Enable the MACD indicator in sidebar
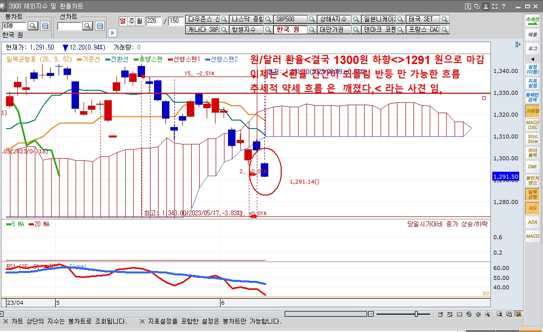 (x=533, y=236)
